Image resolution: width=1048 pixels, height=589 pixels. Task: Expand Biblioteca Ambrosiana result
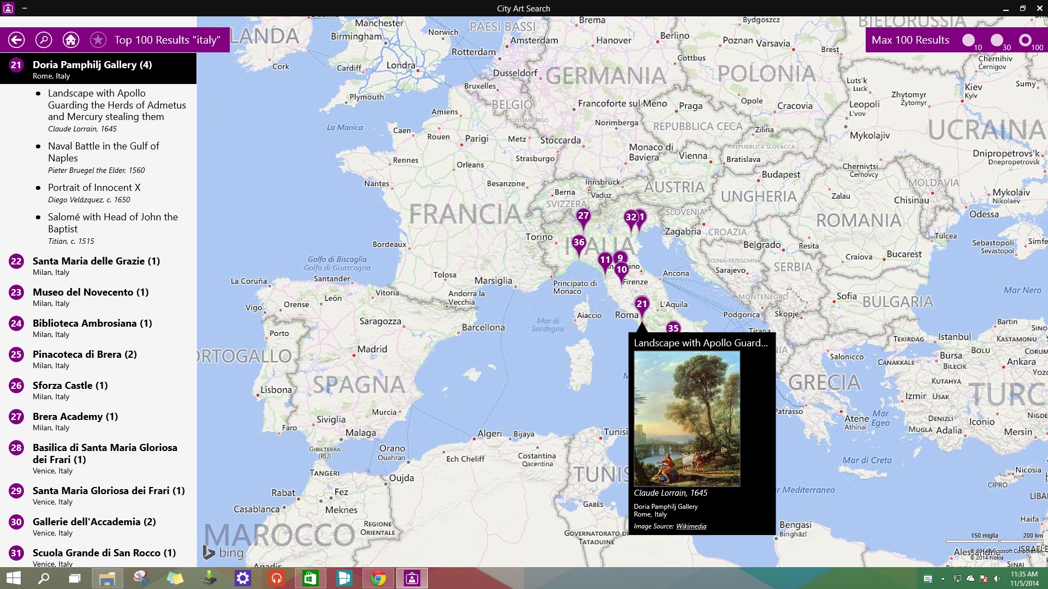(98, 328)
